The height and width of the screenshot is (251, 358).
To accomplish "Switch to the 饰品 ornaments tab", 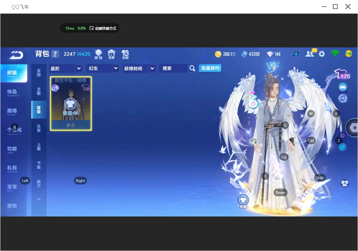I will click(x=14, y=92).
